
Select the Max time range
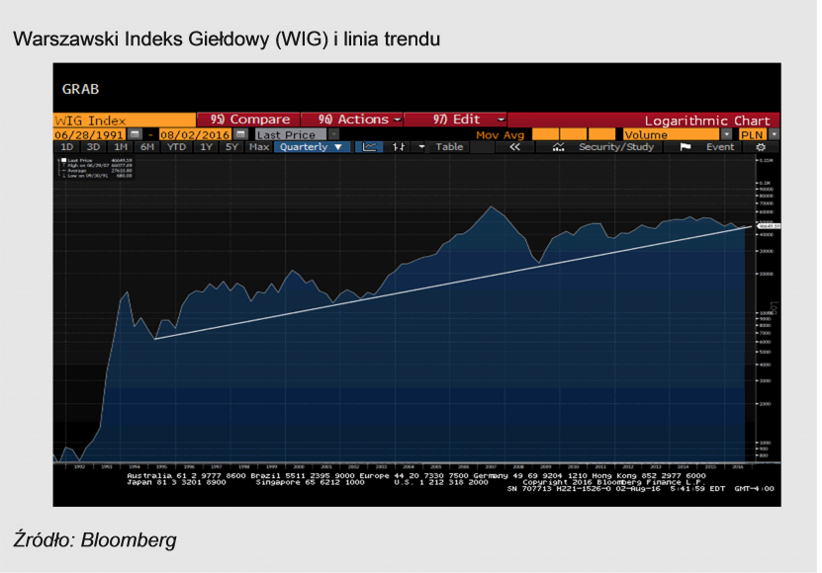(259, 147)
